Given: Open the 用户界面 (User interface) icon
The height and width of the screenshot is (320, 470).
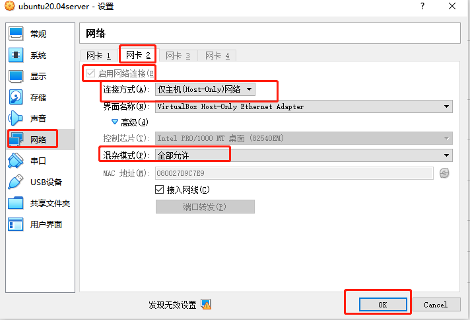Looking at the screenshot, I should [x=16, y=224].
